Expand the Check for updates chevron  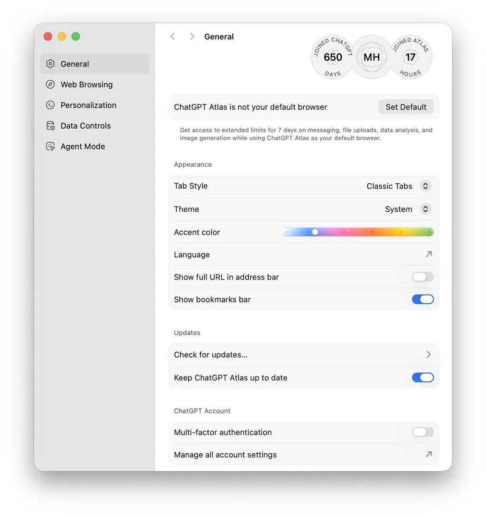point(428,354)
